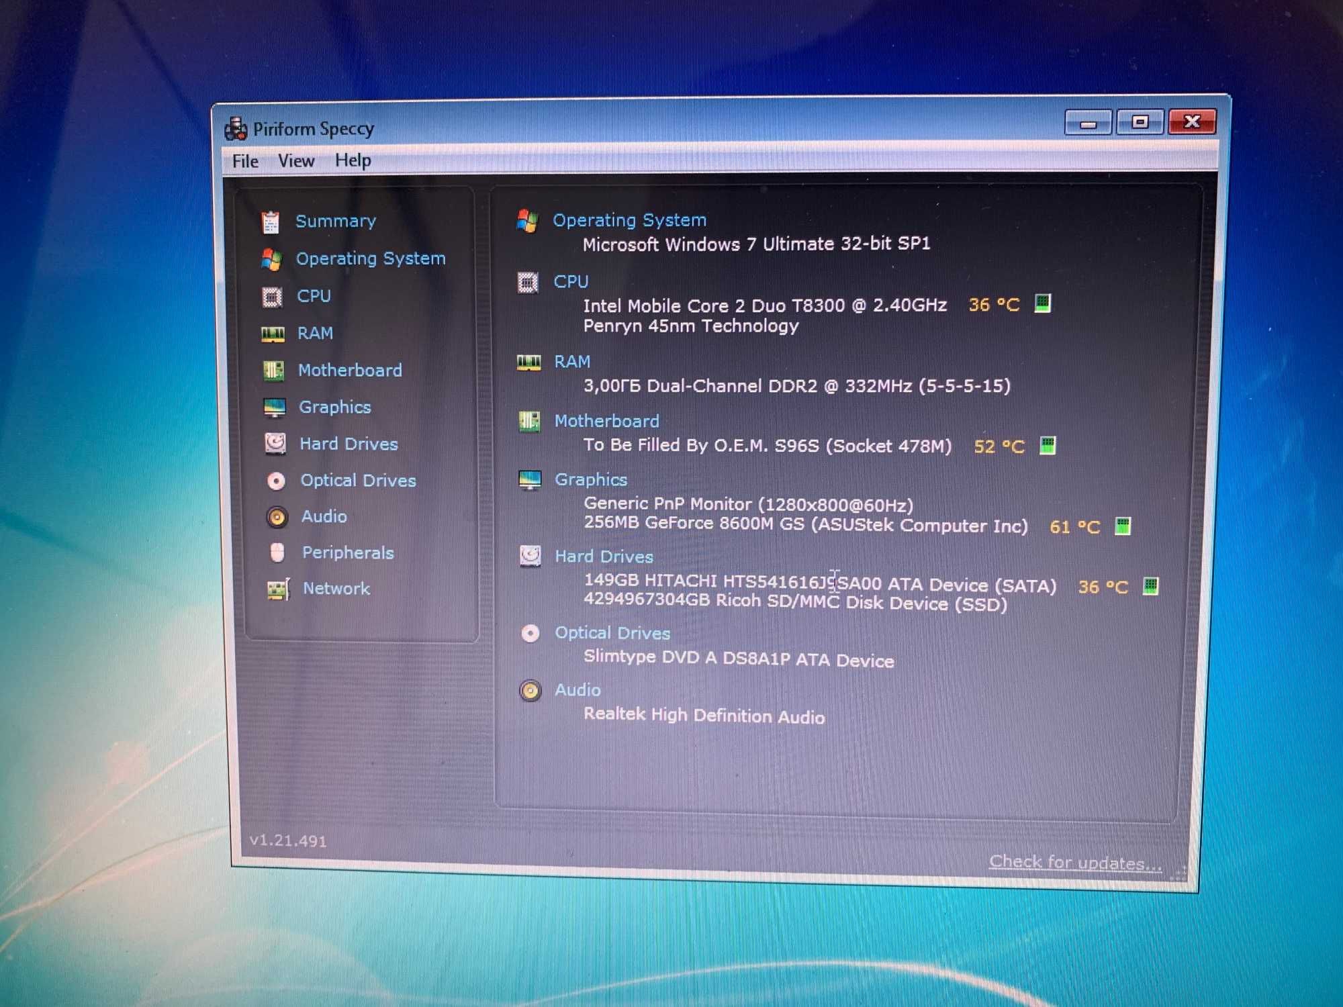Viewport: 1343px width, 1007px height.
Task: Click the Piriform Speccy title bar app icon
Action: [x=236, y=129]
